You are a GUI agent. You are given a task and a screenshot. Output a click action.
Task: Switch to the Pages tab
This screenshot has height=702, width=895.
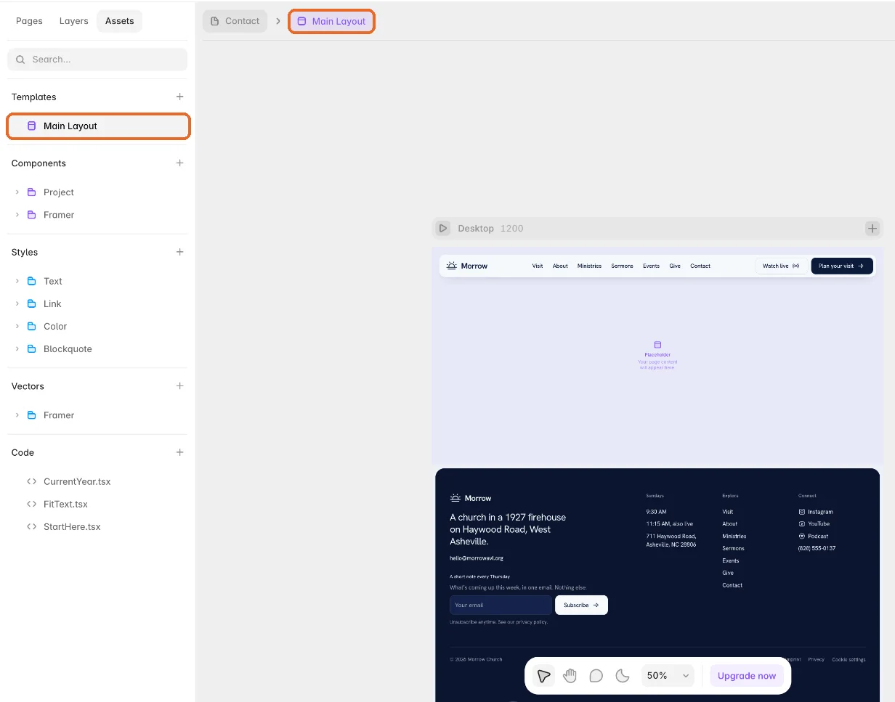point(29,21)
